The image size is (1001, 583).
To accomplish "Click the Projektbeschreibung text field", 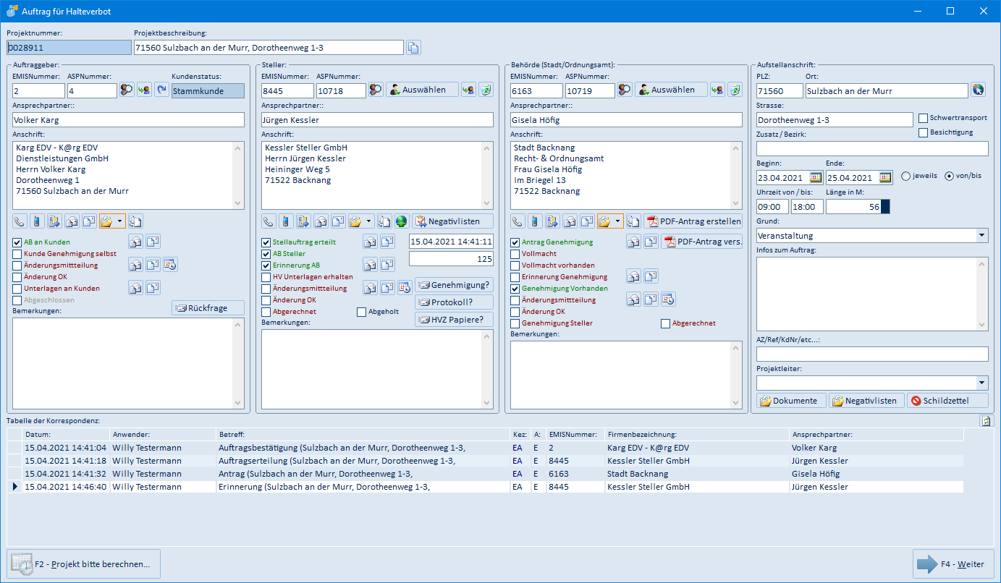I will point(269,47).
